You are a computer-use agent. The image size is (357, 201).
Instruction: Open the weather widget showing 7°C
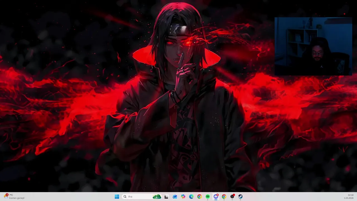pos(14,197)
